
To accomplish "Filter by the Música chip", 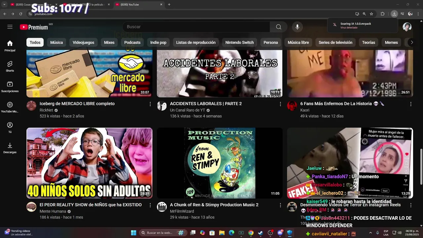I will pos(57,42).
